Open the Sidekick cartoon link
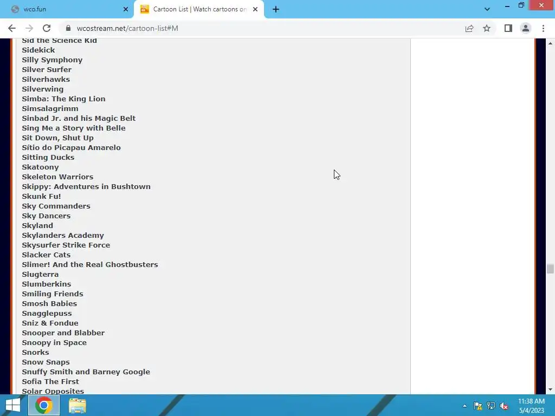The height and width of the screenshot is (416, 555). coord(38,50)
